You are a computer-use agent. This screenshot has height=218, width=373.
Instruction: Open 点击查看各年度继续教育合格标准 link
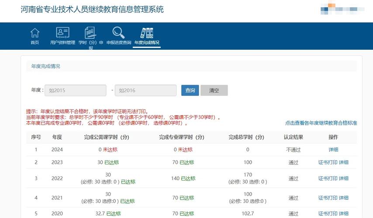[x=321, y=123]
